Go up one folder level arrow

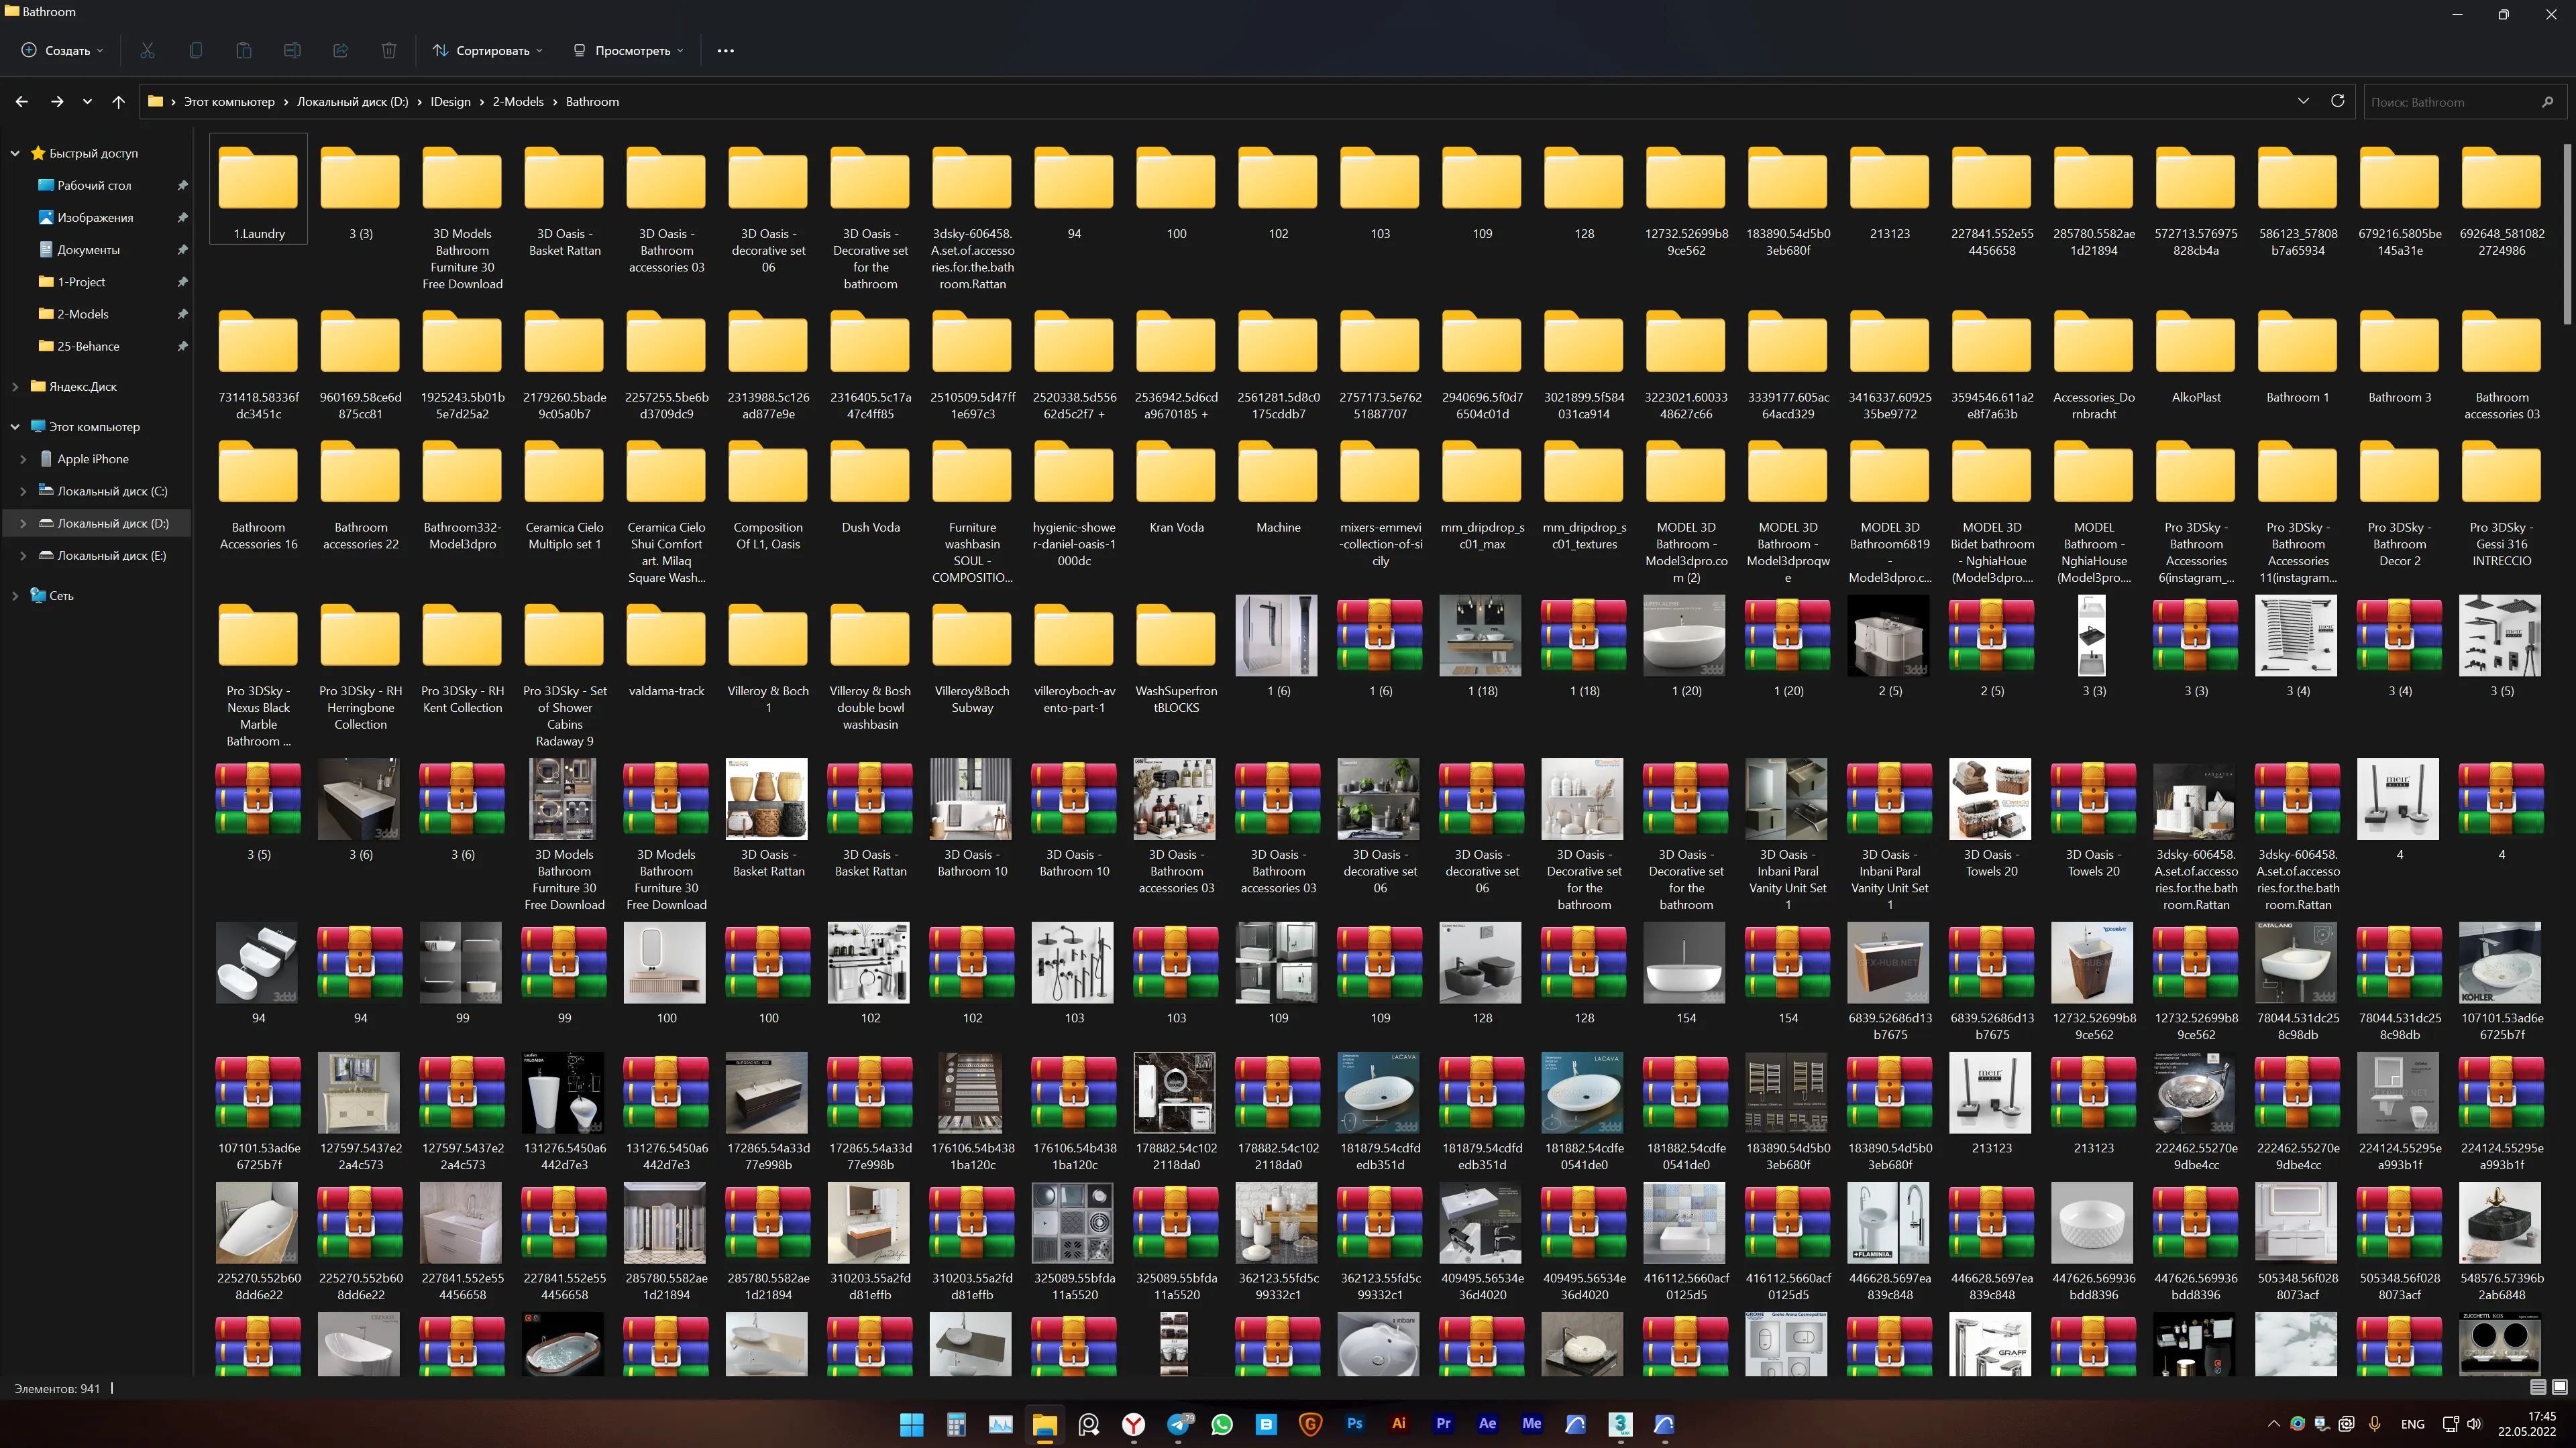[x=118, y=102]
